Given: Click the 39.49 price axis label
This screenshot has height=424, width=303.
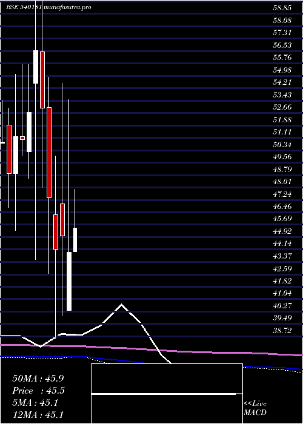Looking at the screenshot, I should pos(282,318).
